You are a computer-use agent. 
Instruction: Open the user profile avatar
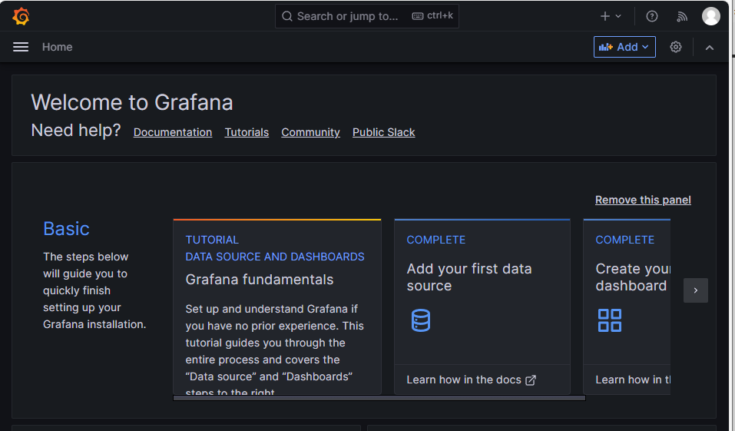pyautogui.click(x=710, y=16)
